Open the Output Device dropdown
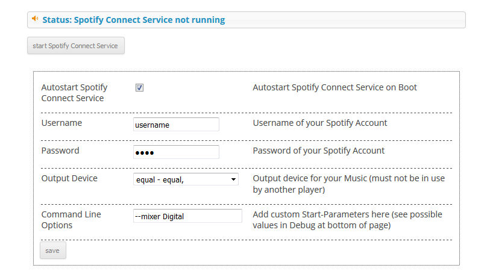 coord(186,179)
